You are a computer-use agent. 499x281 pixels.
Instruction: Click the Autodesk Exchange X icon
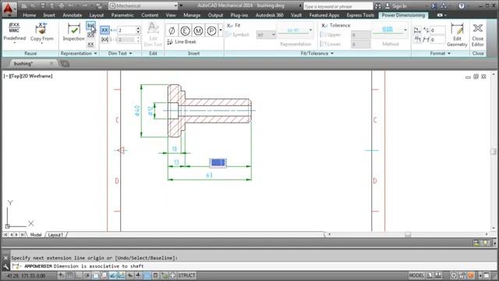(x=434, y=6)
